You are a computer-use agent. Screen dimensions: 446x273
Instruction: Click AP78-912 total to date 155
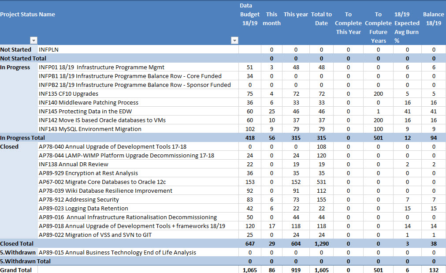[321, 199]
